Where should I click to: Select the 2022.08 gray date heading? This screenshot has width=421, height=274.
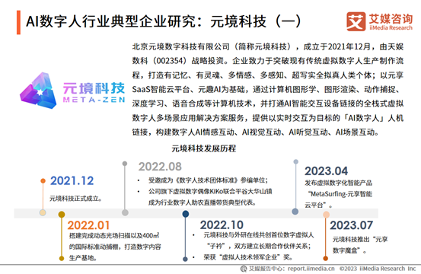160,167
